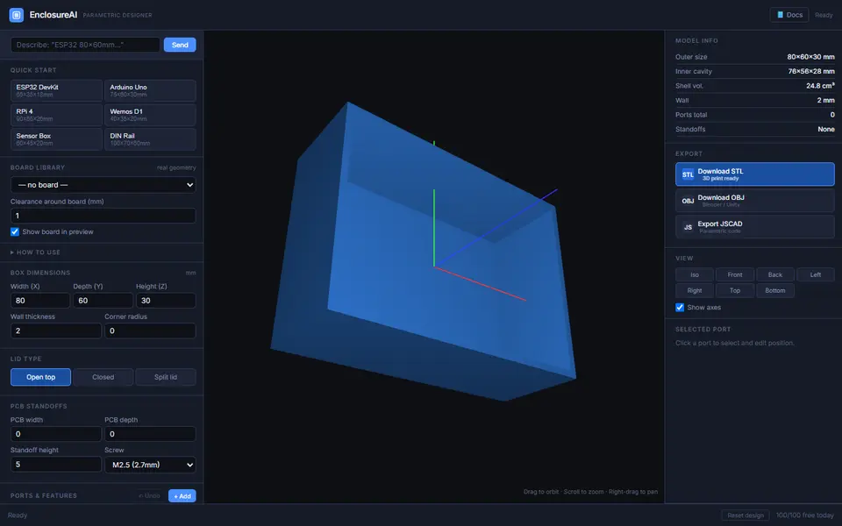Screen dimensions: 842x526
Task: Reset the design
Action: (x=745, y=515)
